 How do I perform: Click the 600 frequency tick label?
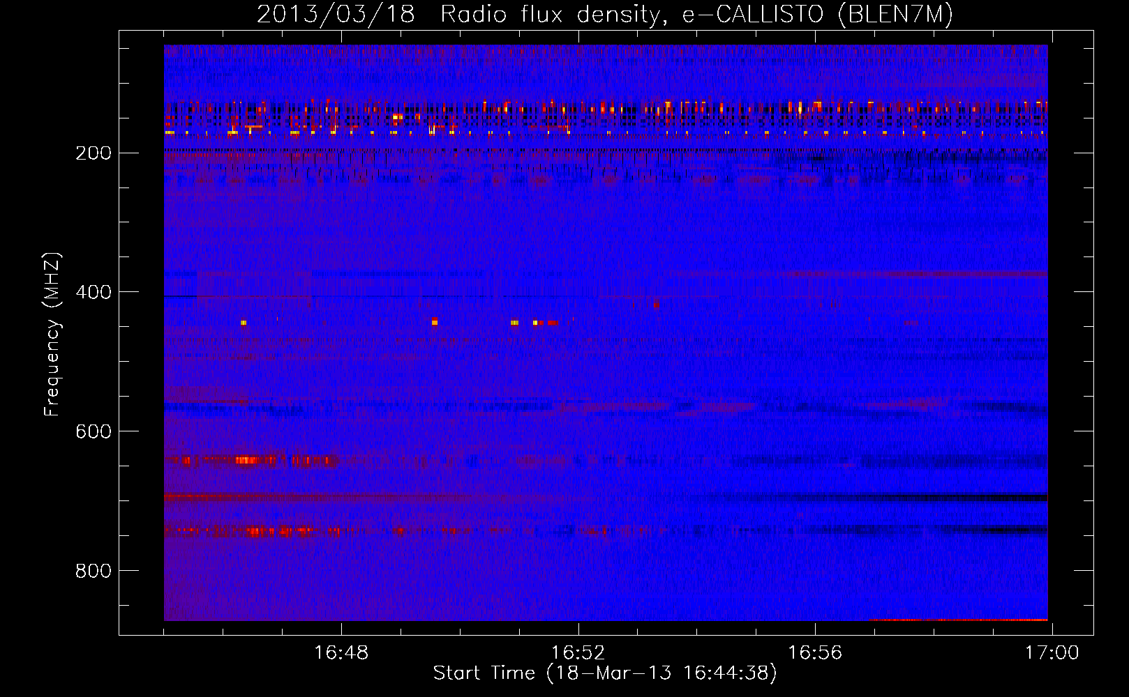94,432
